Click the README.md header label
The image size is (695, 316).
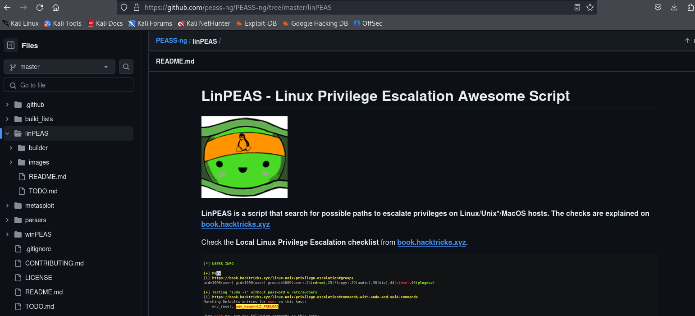pos(175,61)
